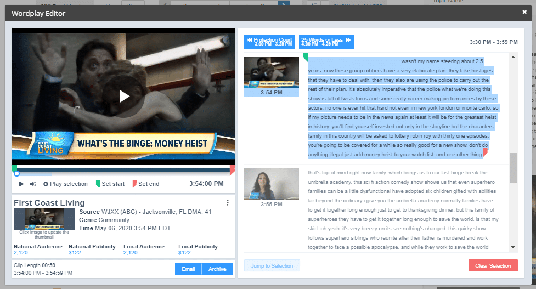Screen dimensions: 536x289
Task: Click transcript line "wasn't my name steering about 2.5"
Action: pos(442,61)
